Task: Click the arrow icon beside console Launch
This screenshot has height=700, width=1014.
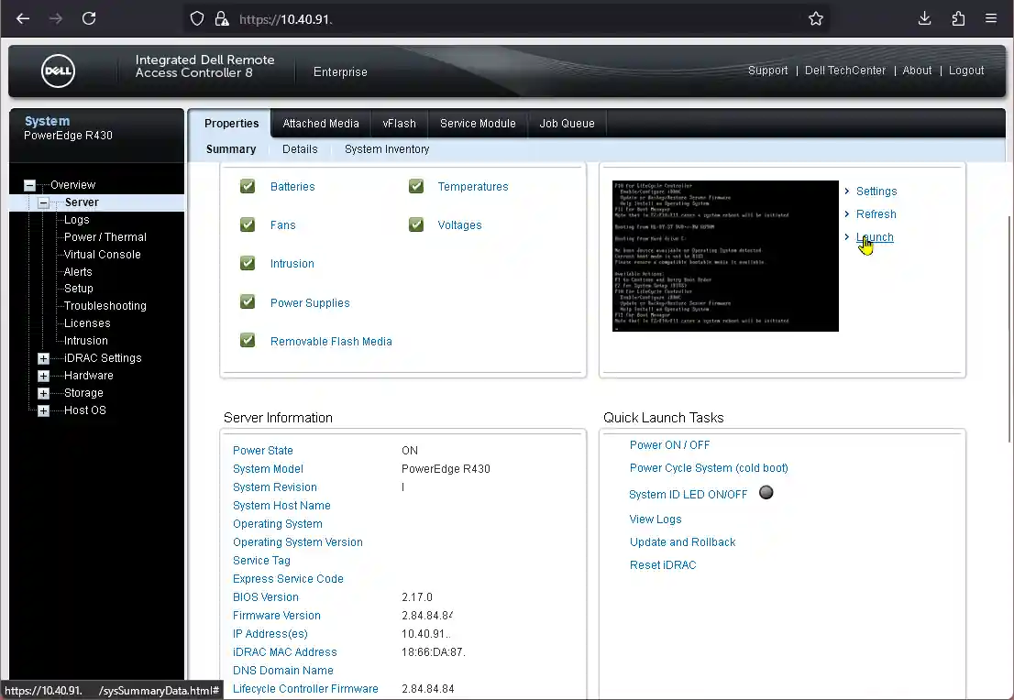Action: tap(847, 237)
